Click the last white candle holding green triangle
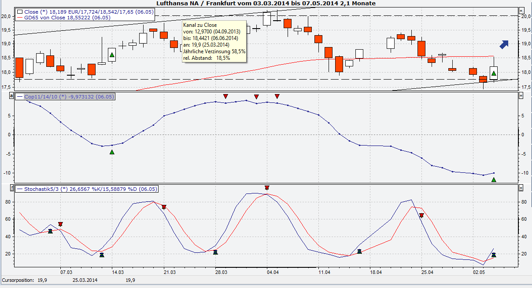This screenshot has width=532, height=288. click(494, 73)
